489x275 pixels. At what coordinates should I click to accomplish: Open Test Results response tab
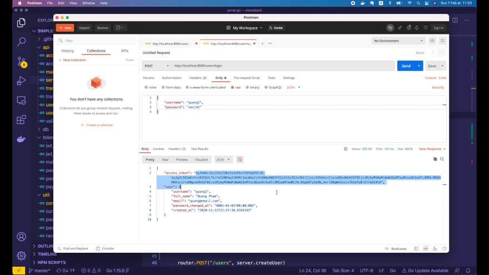[x=199, y=149]
